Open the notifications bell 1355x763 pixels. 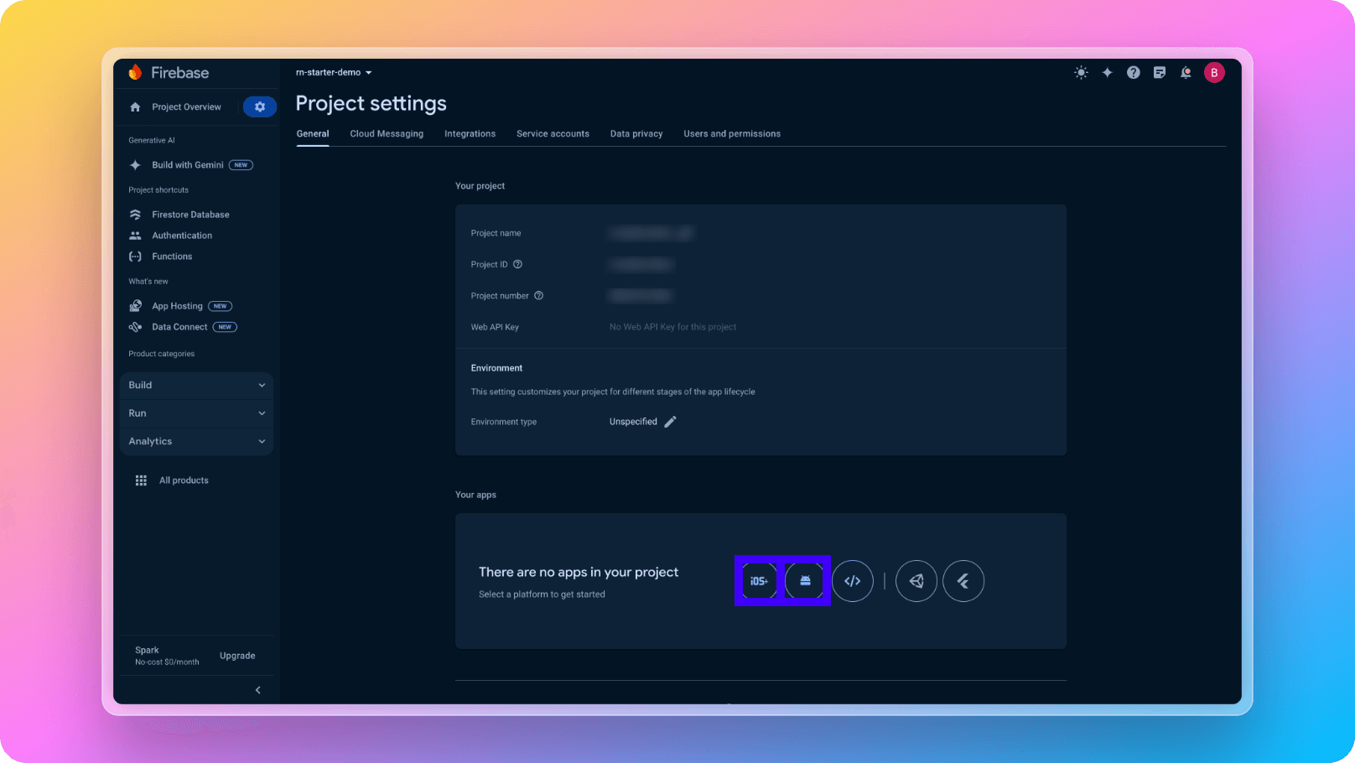1186,73
